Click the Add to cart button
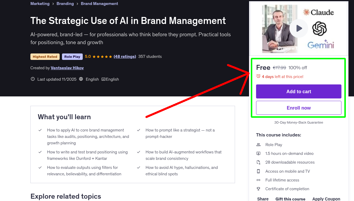The image size is (354, 201). [x=298, y=91]
